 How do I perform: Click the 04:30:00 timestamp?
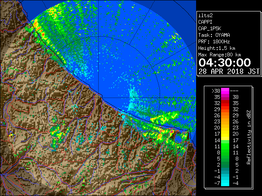(x=225, y=62)
